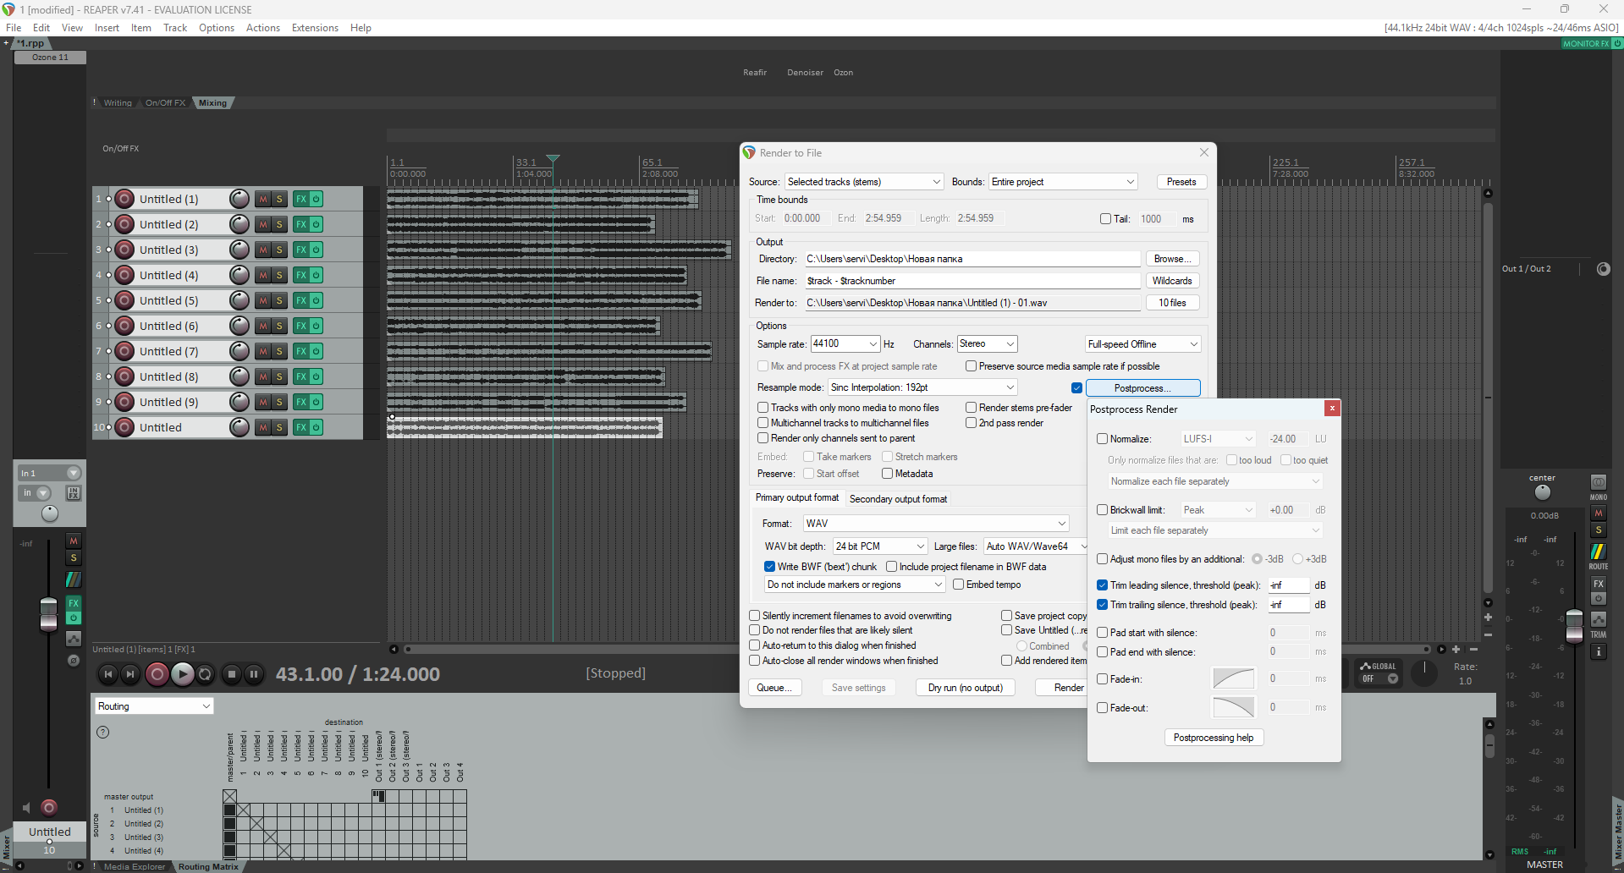Screen dimensions: 1624x873
Task: Enable the Normalize checkbox
Action: click(1102, 439)
